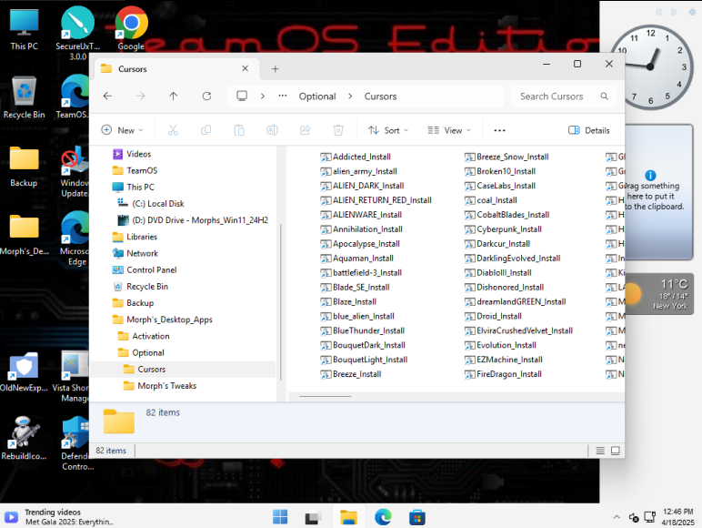Viewport: 702px width, 528px height.
Task: Select the OldNewExp desktop shortcut
Action: tap(24, 372)
